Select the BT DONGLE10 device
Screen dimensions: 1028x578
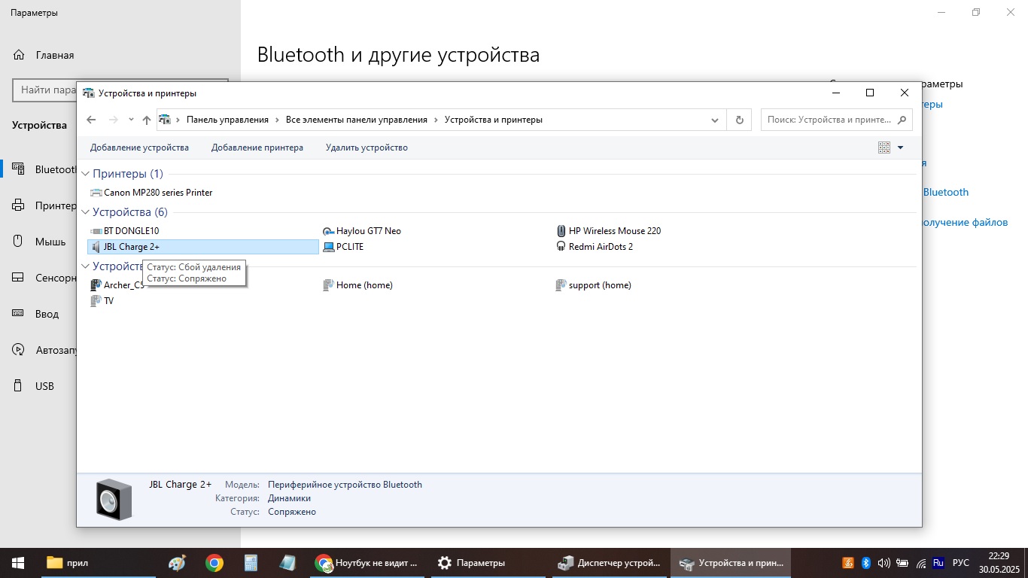124,231
